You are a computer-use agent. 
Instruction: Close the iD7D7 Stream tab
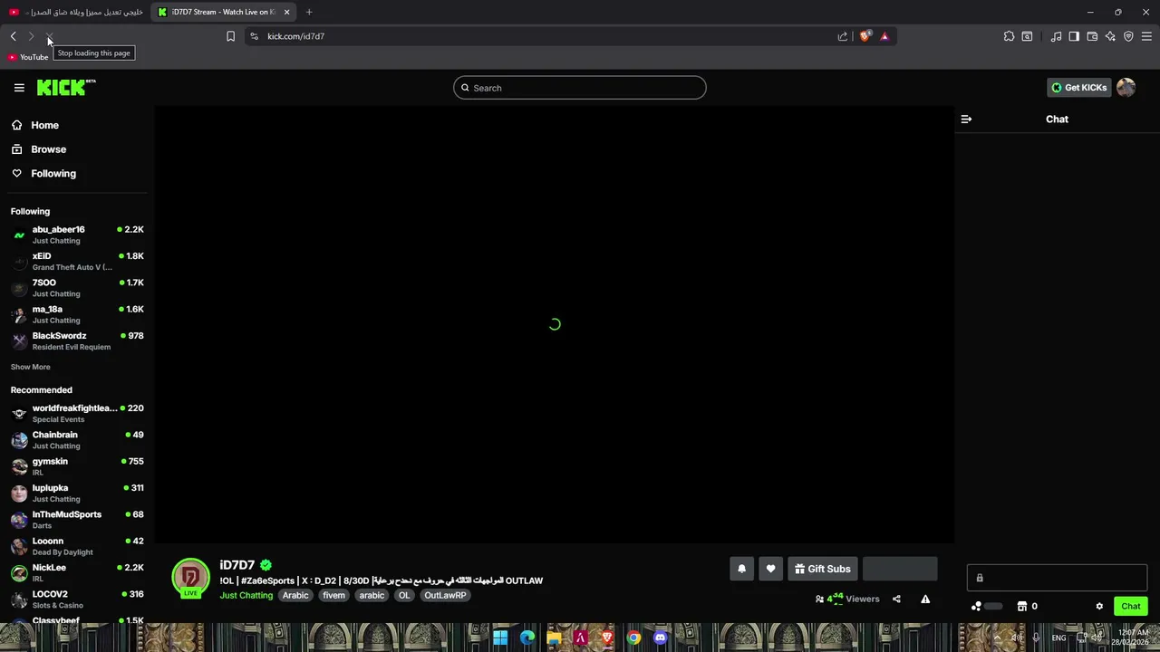pos(286,12)
